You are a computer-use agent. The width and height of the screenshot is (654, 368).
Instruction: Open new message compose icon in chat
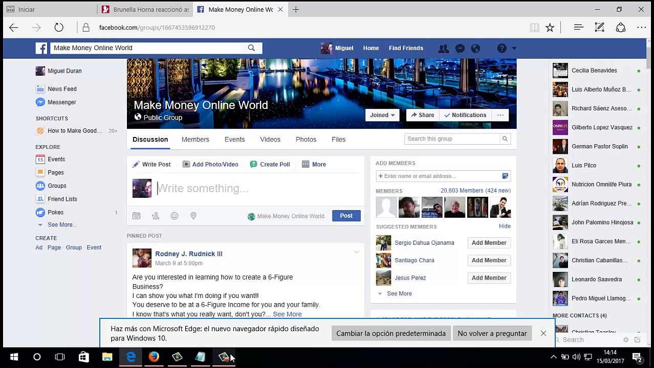(638, 339)
